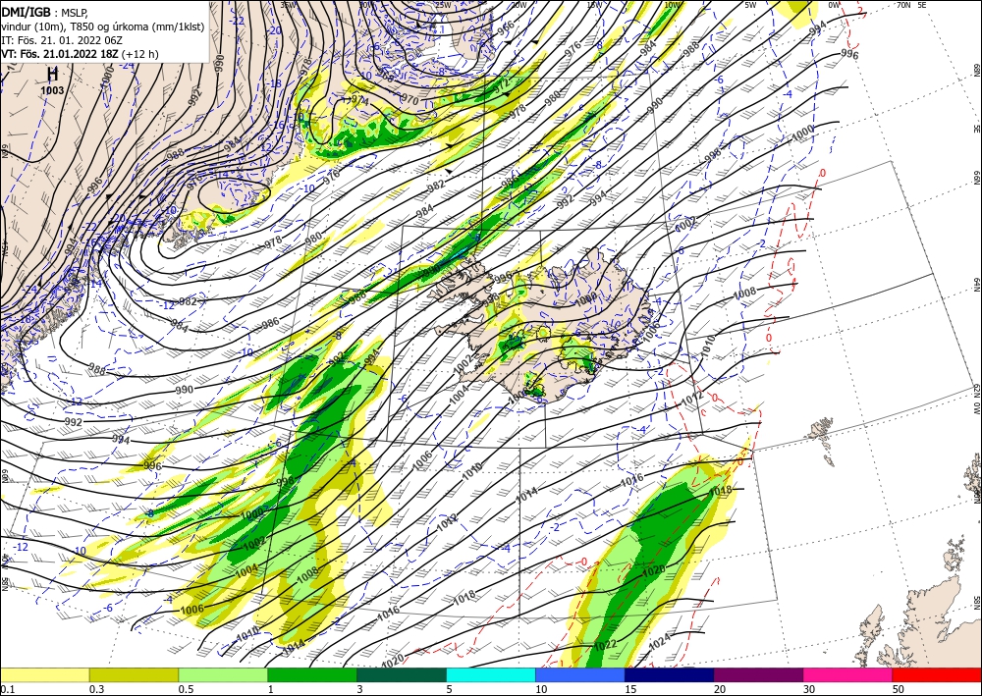Click the '15' legend scale value
The width and height of the screenshot is (982, 696).
630,689
